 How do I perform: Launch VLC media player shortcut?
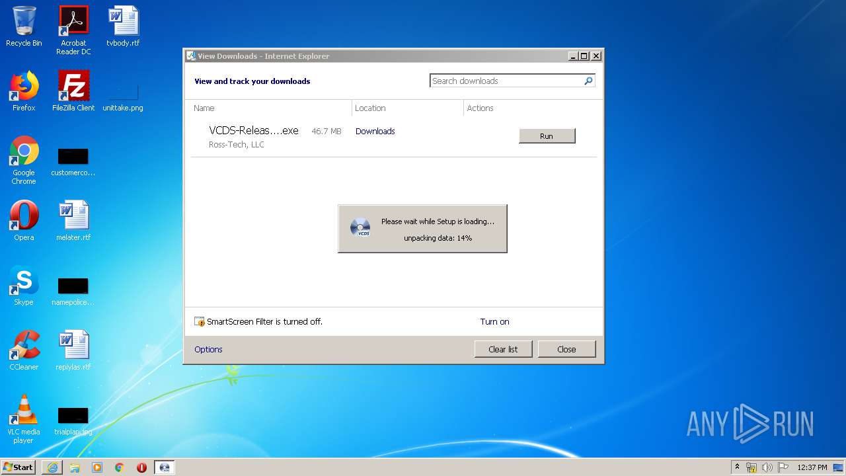(24, 419)
